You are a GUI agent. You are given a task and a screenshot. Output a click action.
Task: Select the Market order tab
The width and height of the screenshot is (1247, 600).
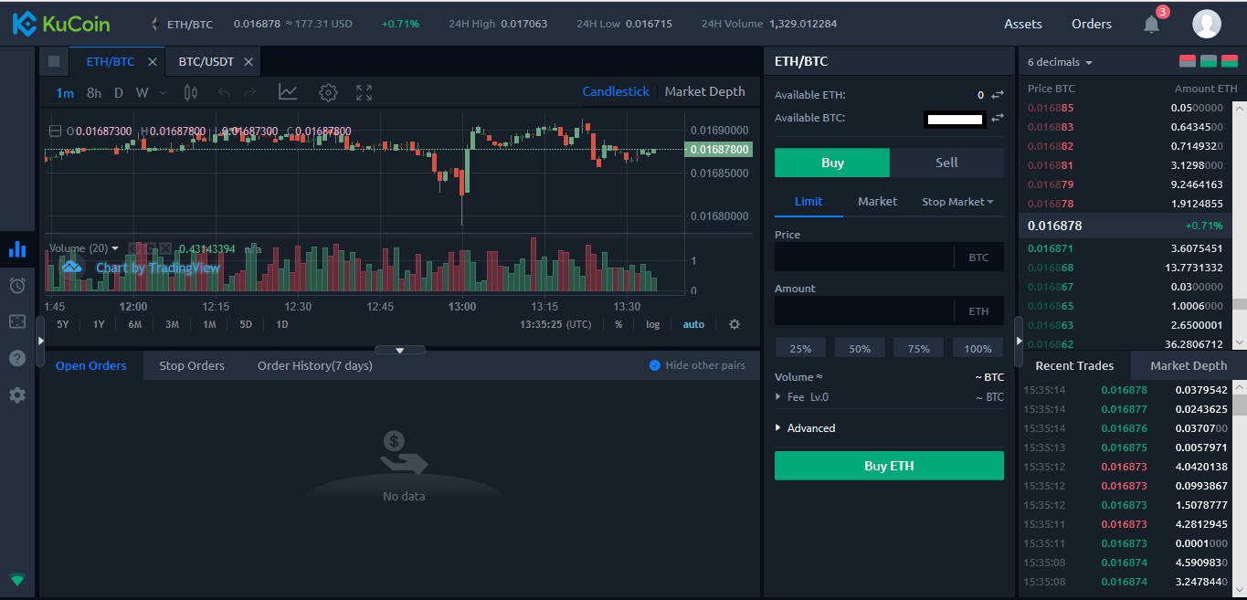click(877, 201)
